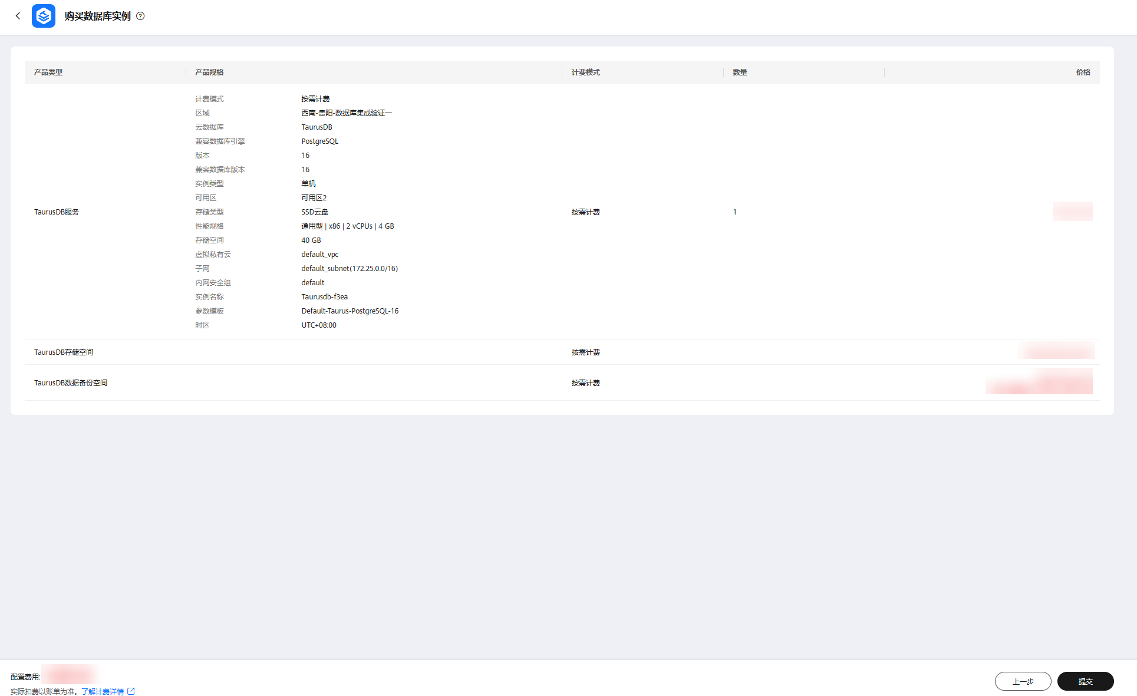Select the TaurusDB服务 row label
1137x696 pixels.
(57, 212)
